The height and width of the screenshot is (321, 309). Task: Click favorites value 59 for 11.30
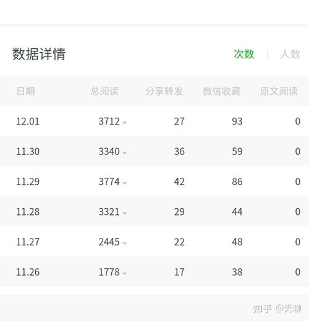coord(237,151)
